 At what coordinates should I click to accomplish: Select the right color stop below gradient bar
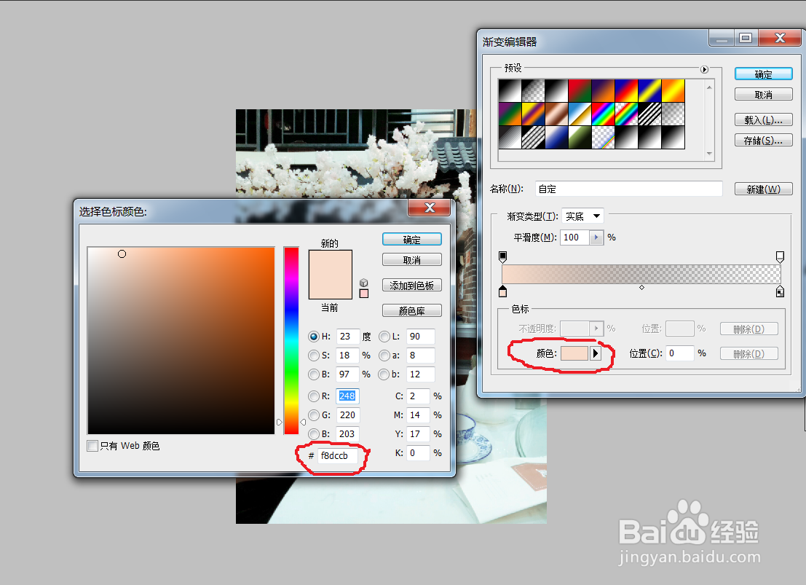coord(780,291)
